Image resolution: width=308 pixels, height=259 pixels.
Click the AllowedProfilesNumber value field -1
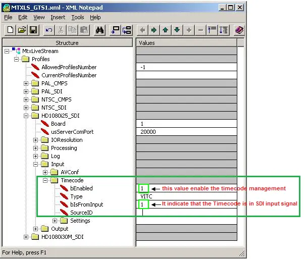(187, 67)
